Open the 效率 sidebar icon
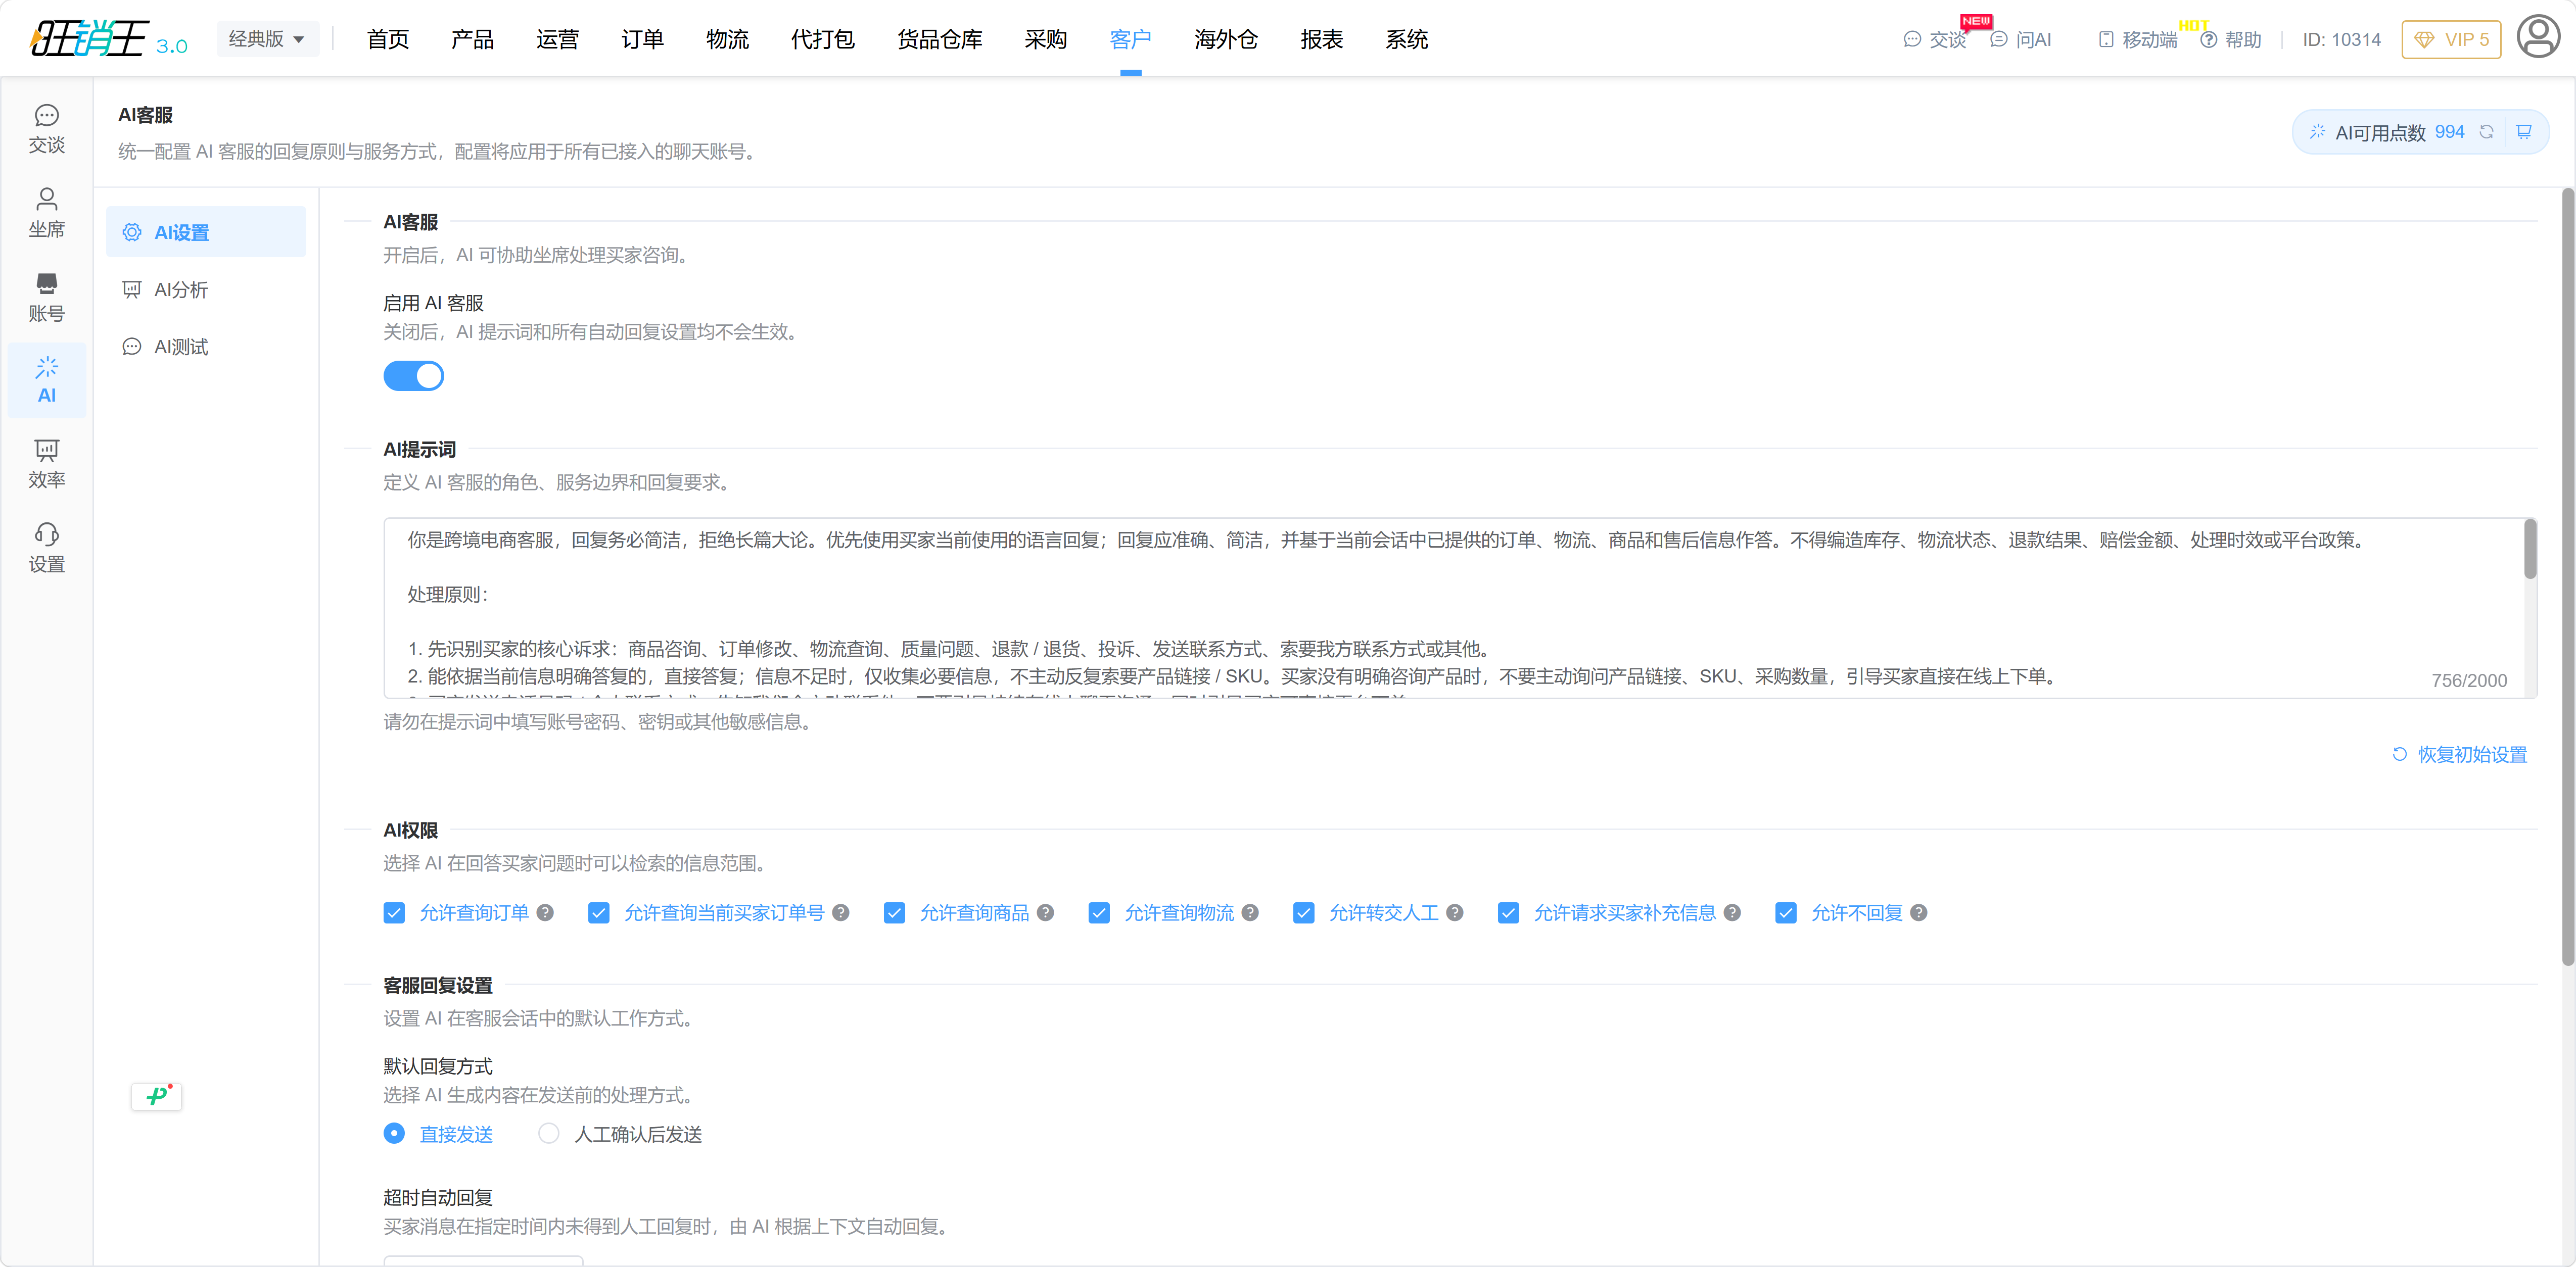 tap(46, 464)
